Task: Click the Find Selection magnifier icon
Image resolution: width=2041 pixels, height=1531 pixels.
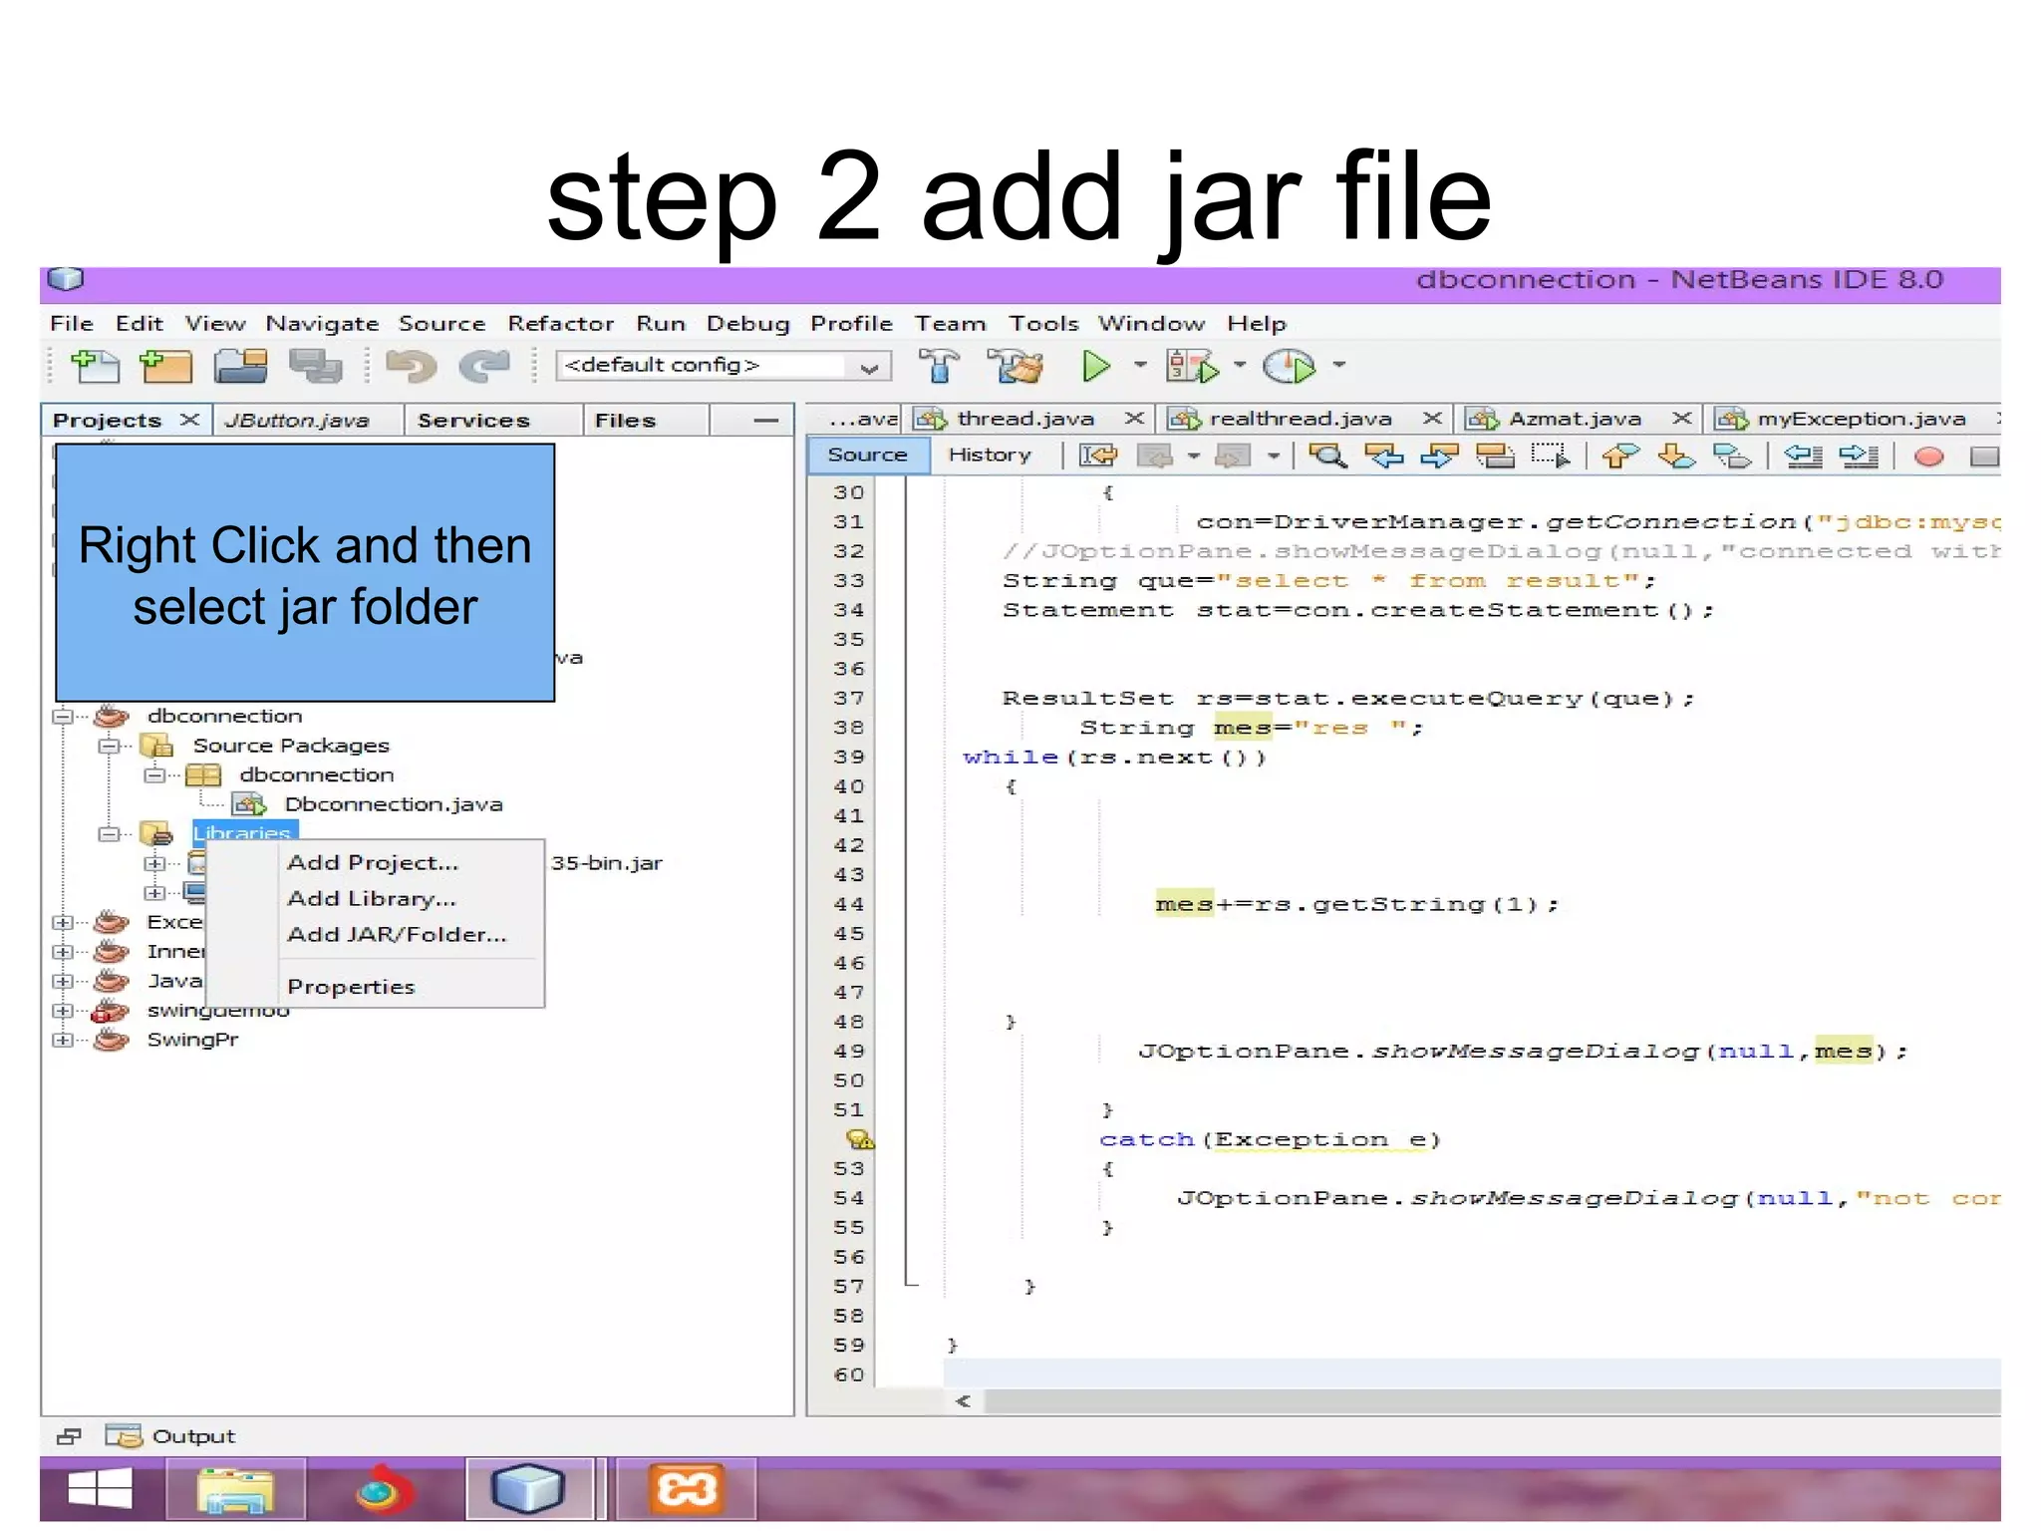Action: [x=1327, y=457]
